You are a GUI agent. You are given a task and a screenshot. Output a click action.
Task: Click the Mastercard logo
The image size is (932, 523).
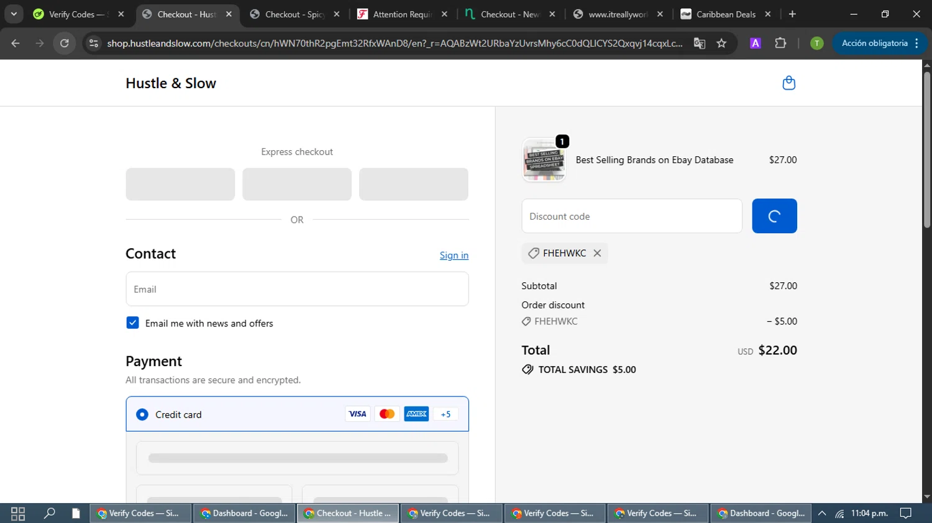[x=387, y=414]
